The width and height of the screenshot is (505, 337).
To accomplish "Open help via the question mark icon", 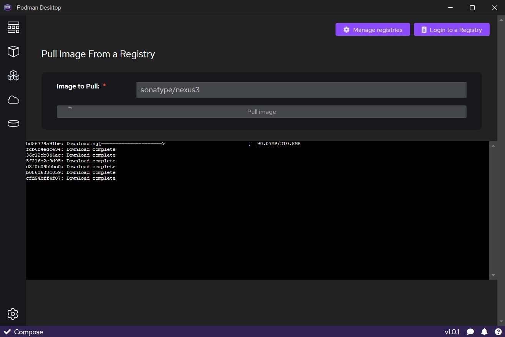I will (498, 332).
